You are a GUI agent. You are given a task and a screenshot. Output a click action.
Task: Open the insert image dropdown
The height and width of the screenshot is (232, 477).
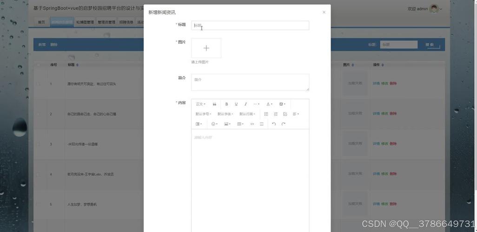227,124
